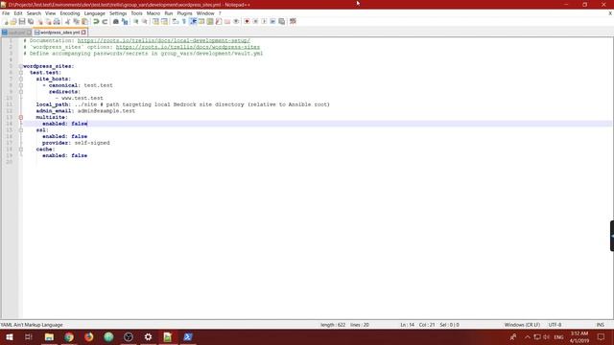
Task: Open the Search menu
Action: pyautogui.click(x=34, y=13)
